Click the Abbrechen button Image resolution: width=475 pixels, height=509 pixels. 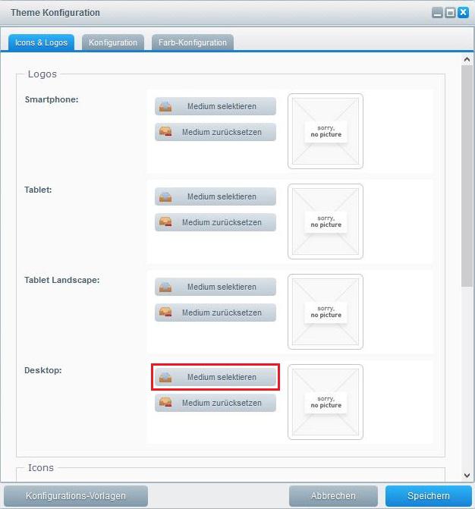pyautogui.click(x=333, y=496)
